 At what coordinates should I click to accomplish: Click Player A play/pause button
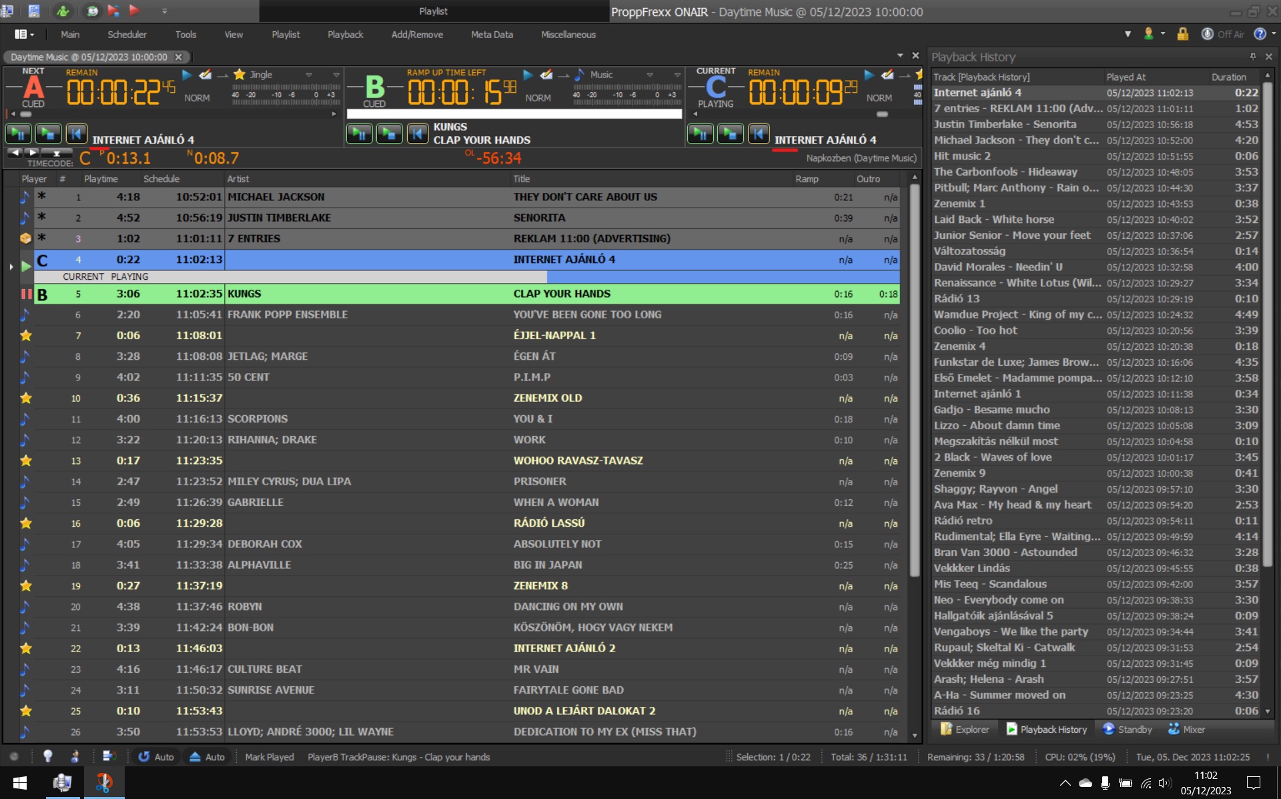tap(18, 134)
